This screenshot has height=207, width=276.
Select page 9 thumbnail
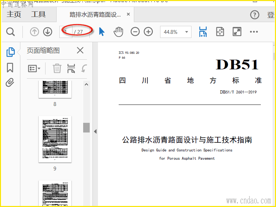tap(55, 139)
